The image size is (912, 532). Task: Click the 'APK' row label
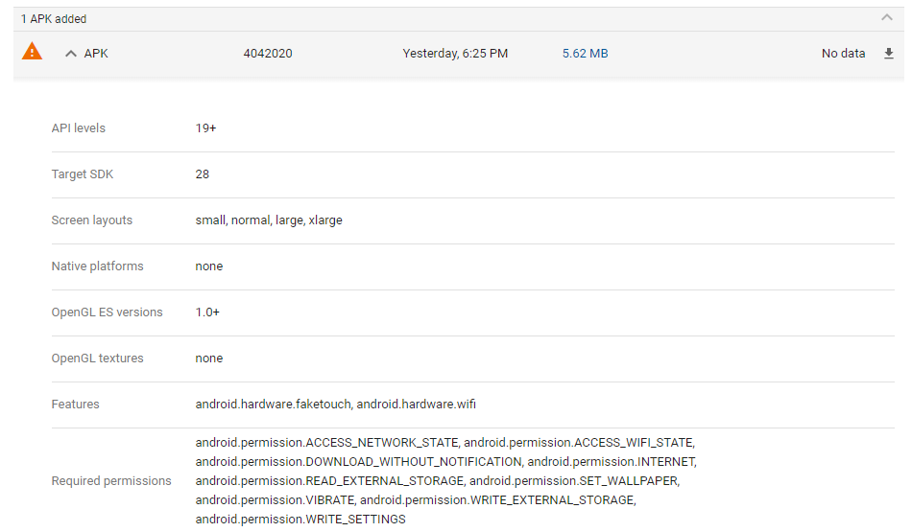pyautogui.click(x=96, y=54)
